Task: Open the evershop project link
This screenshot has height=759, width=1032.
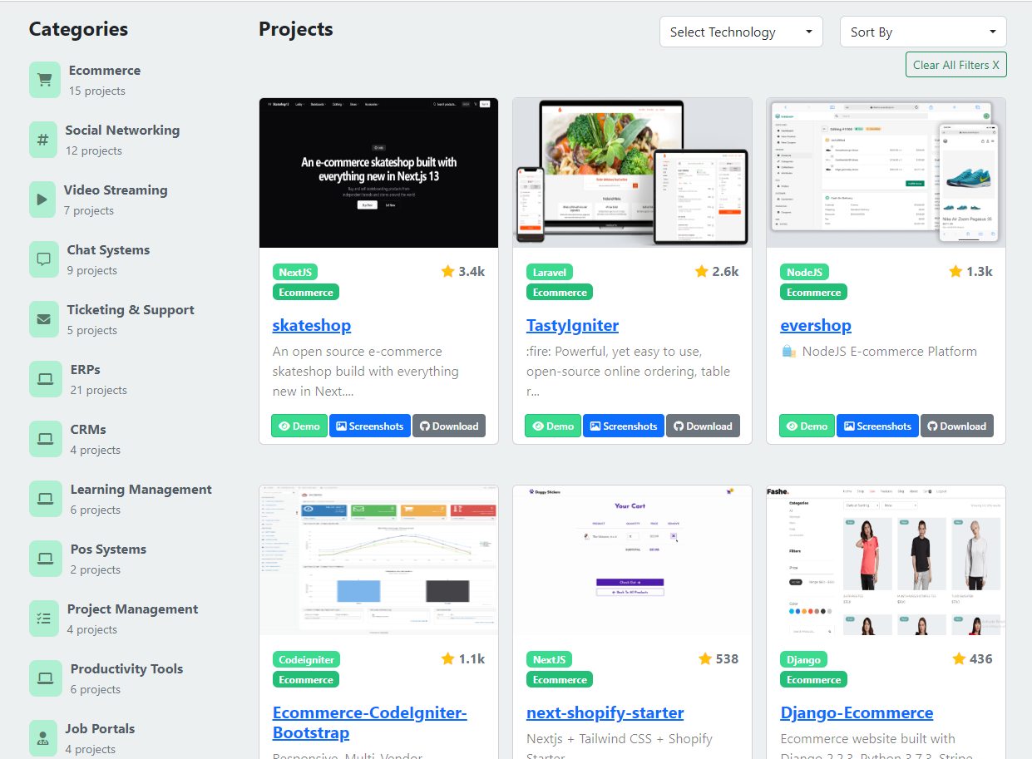Action: click(x=816, y=325)
